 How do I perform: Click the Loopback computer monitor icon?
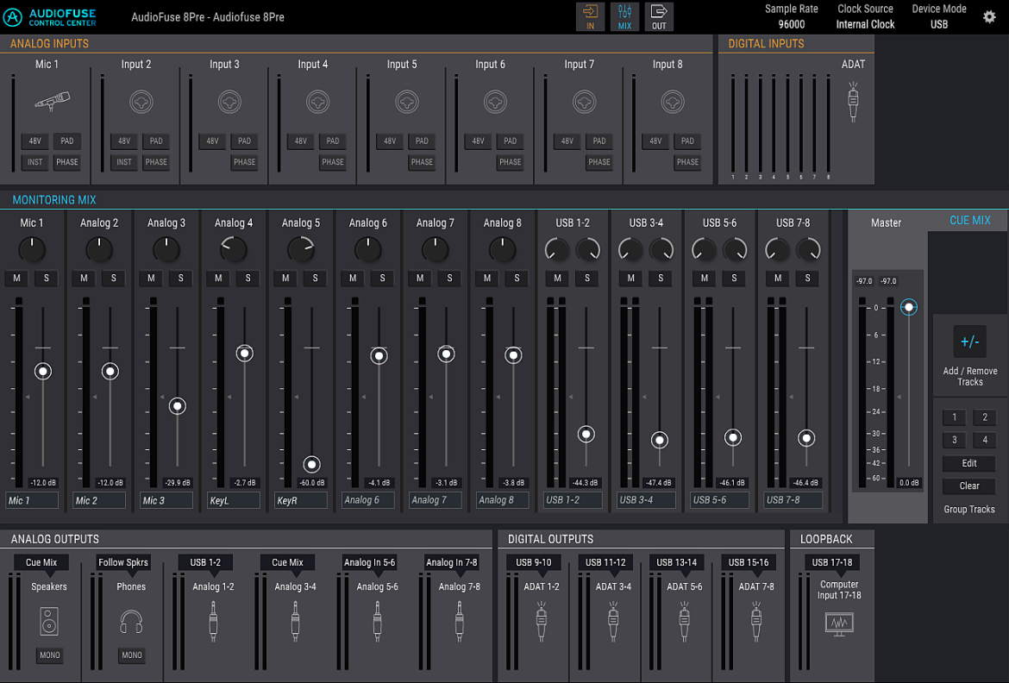pyautogui.click(x=839, y=623)
